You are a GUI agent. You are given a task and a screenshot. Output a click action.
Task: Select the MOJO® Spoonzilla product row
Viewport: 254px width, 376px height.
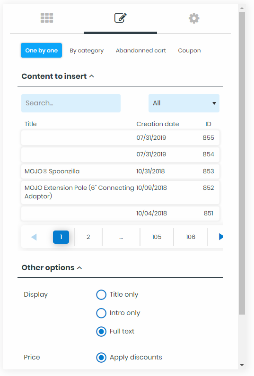[x=120, y=171]
